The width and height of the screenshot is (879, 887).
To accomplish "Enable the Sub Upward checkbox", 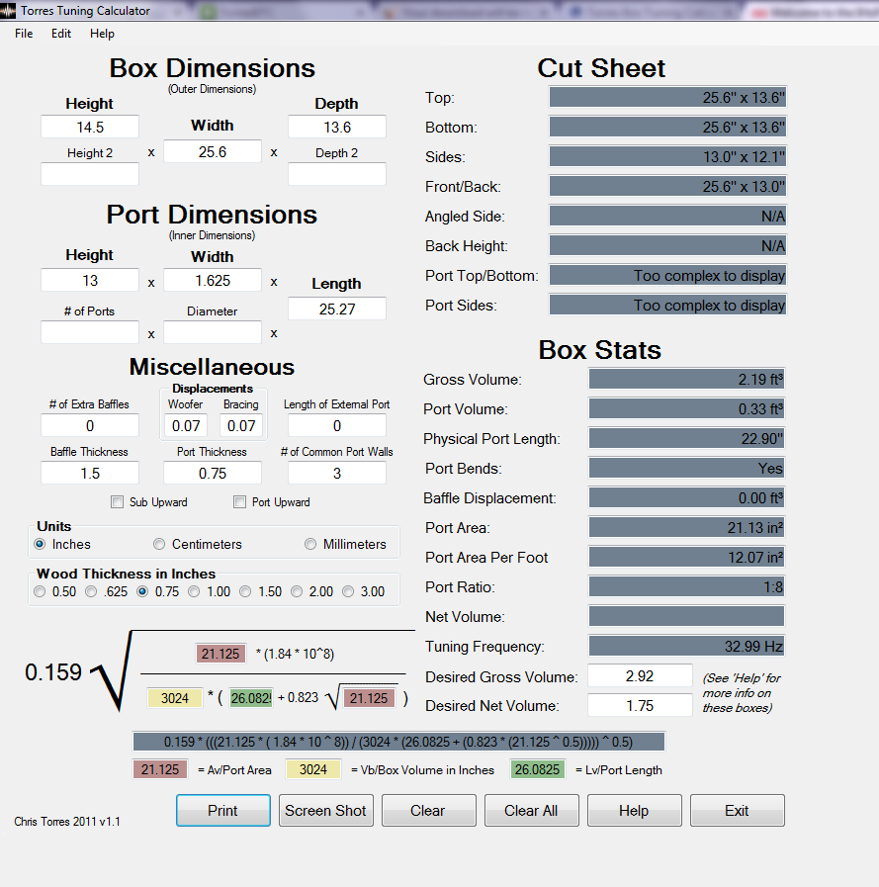I will click(118, 502).
